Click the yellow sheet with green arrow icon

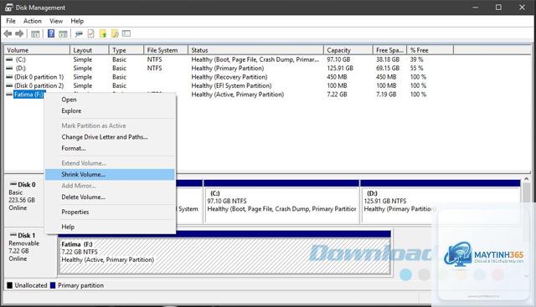click(x=103, y=33)
